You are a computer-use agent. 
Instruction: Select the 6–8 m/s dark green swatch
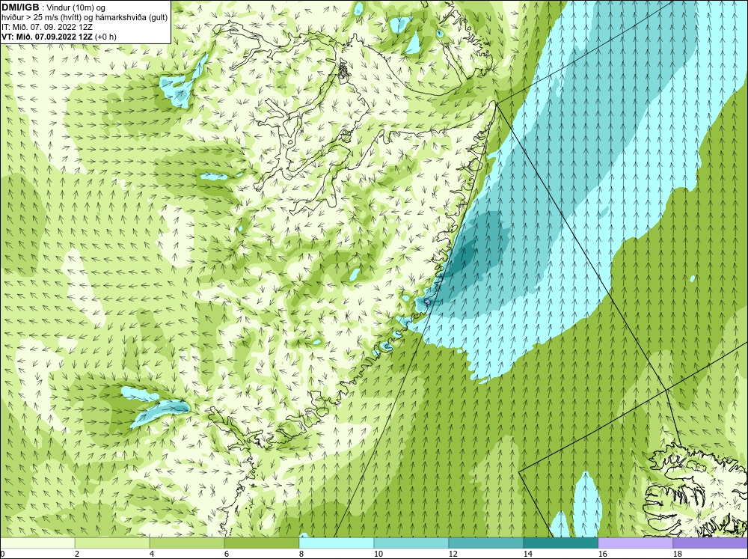(261, 543)
